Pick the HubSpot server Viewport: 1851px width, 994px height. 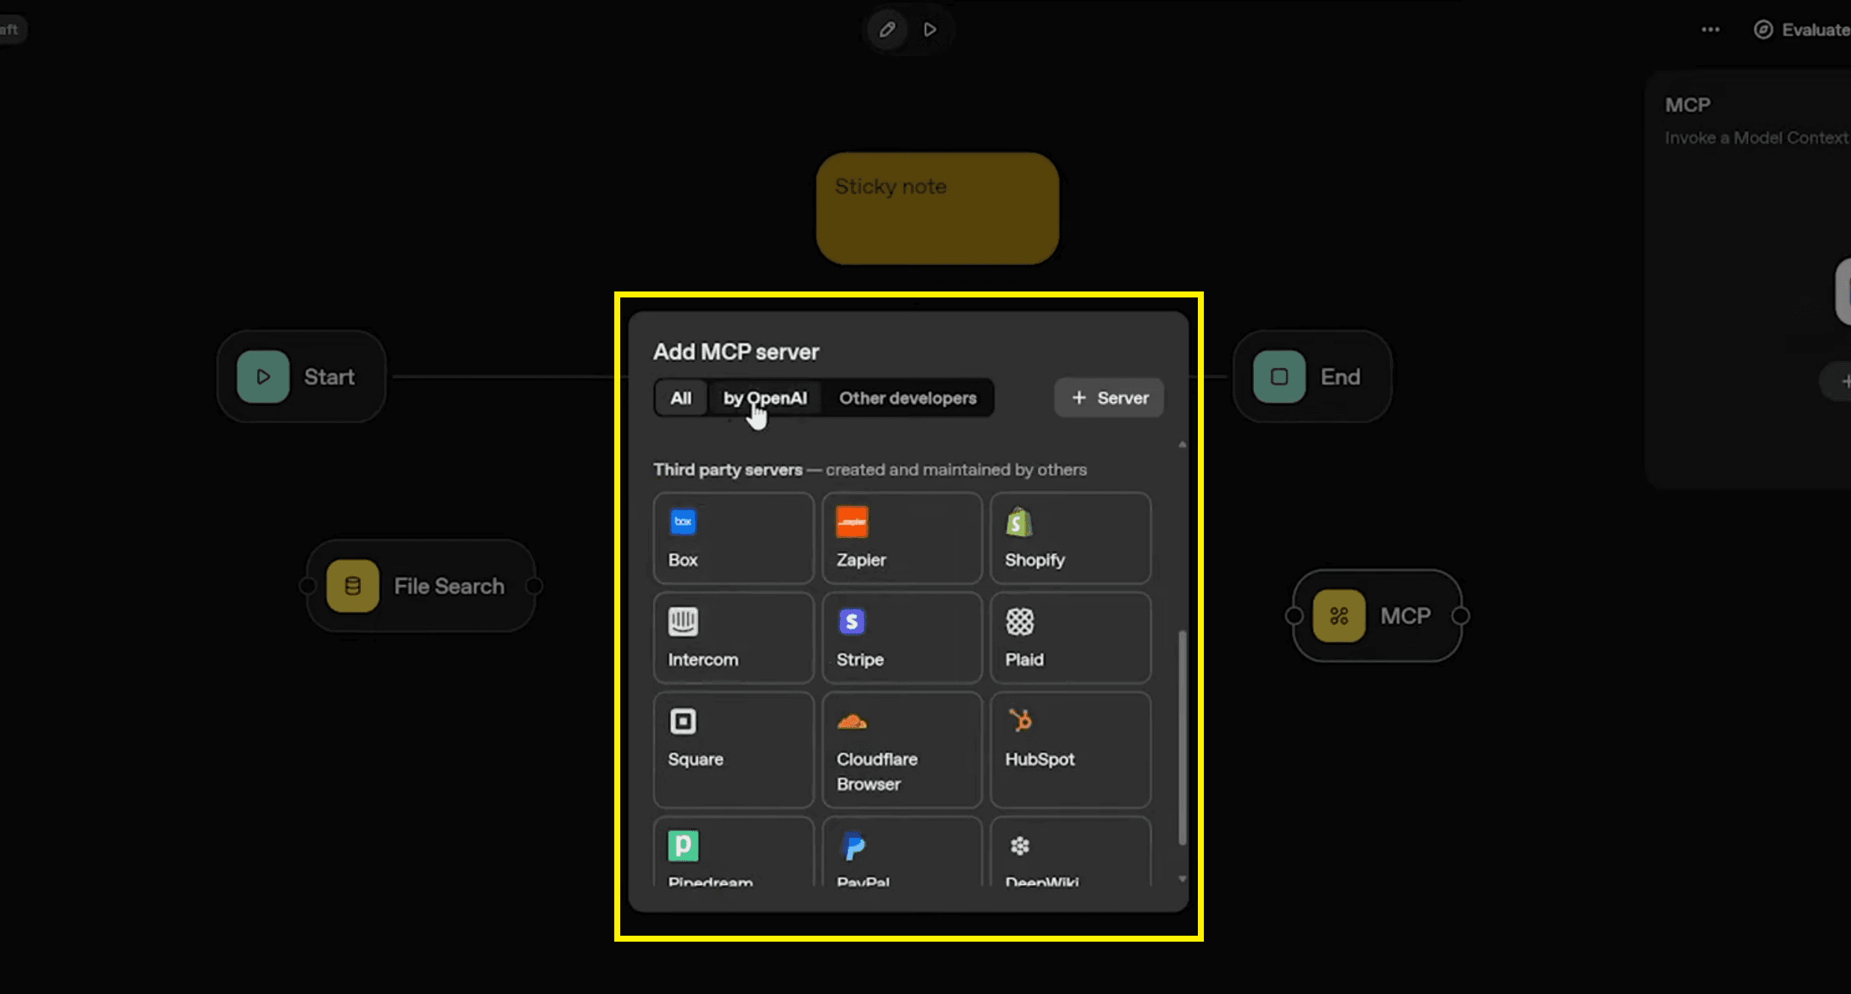pos(1069,749)
